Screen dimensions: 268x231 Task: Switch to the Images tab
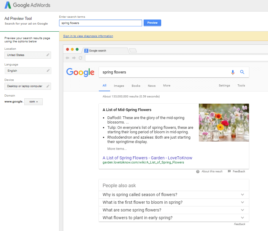click(119, 86)
